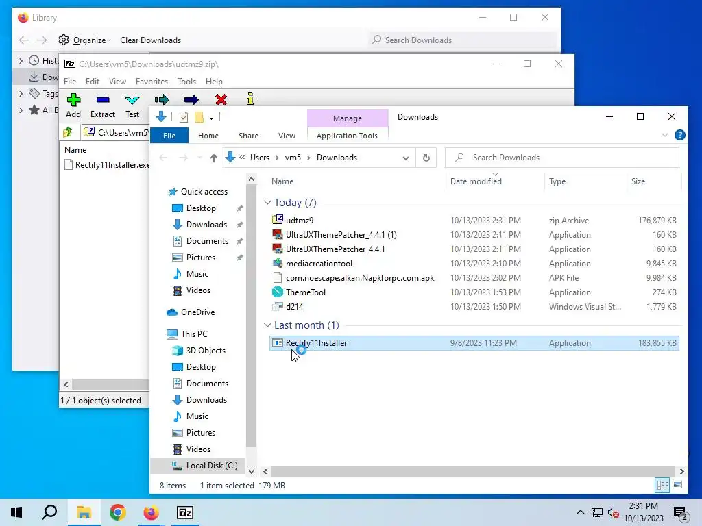
Task: Click the yellow Info icon in 7-Zip toolbar
Action: coord(250,99)
